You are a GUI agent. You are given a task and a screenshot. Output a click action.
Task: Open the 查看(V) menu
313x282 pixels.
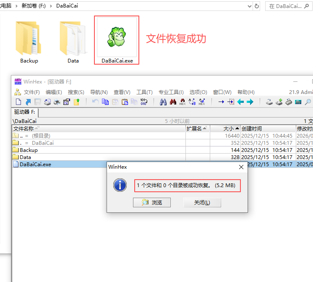coord(122,92)
